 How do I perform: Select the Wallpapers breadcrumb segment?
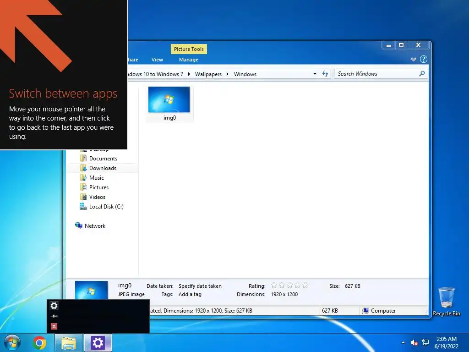click(x=208, y=74)
